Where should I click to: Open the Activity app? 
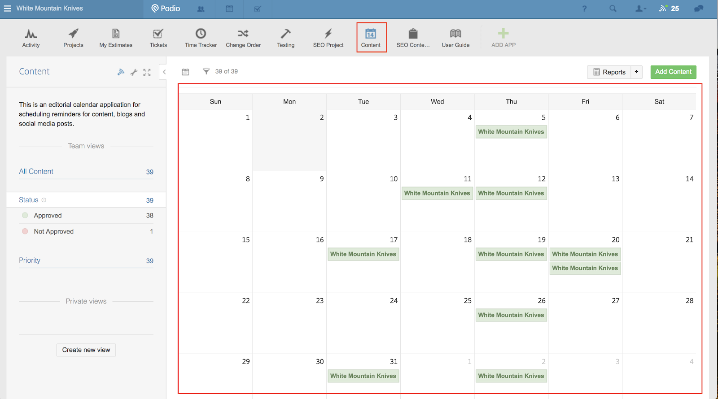pyautogui.click(x=31, y=38)
